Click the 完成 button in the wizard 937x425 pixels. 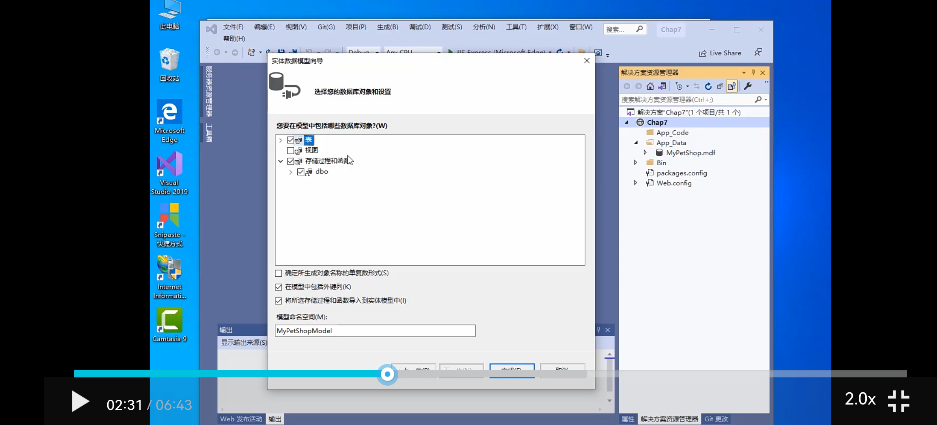[511, 370]
